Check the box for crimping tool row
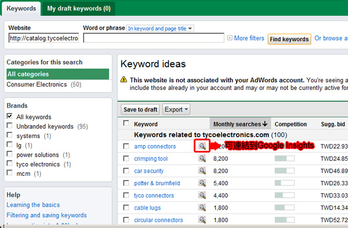Screen dimensions: 348x228 click(x=126, y=158)
